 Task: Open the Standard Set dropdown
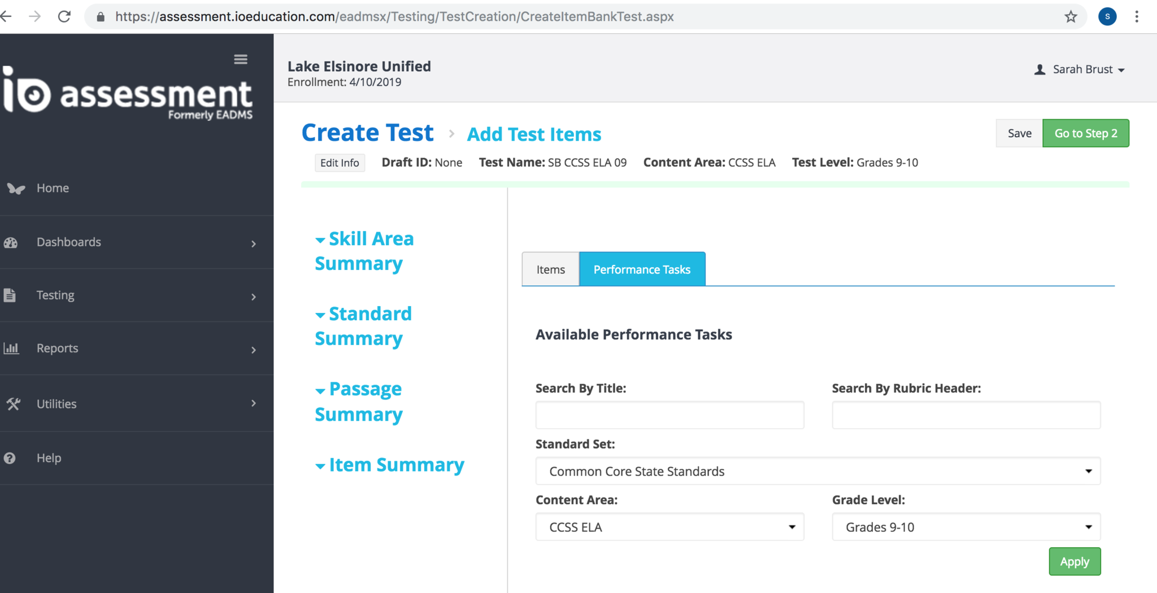(817, 471)
